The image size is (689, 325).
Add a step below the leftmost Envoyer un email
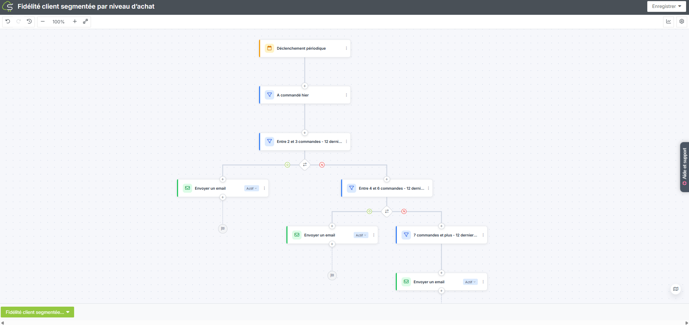pyautogui.click(x=223, y=197)
